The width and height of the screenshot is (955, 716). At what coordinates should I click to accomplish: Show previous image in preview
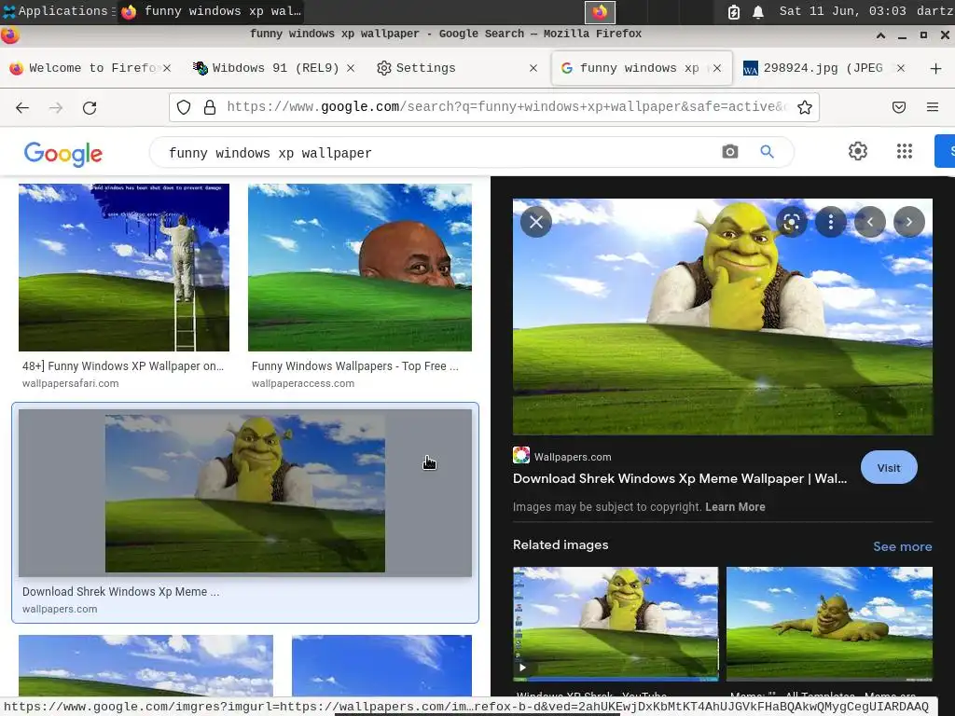point(870,222)
